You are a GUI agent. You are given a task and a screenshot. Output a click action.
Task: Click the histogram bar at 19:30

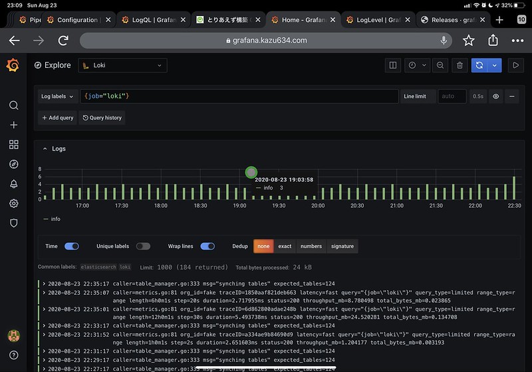pyautogui.click(x=279, y=197)
